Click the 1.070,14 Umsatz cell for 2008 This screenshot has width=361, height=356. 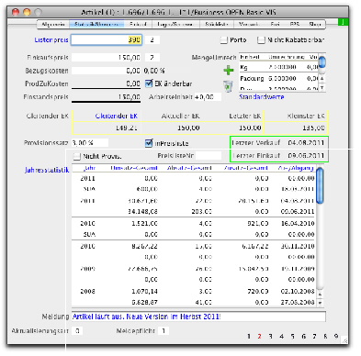point(144,291)
